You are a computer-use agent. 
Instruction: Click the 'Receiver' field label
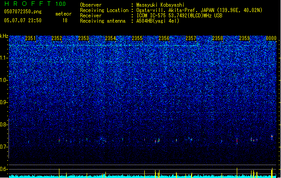point(91,16)
